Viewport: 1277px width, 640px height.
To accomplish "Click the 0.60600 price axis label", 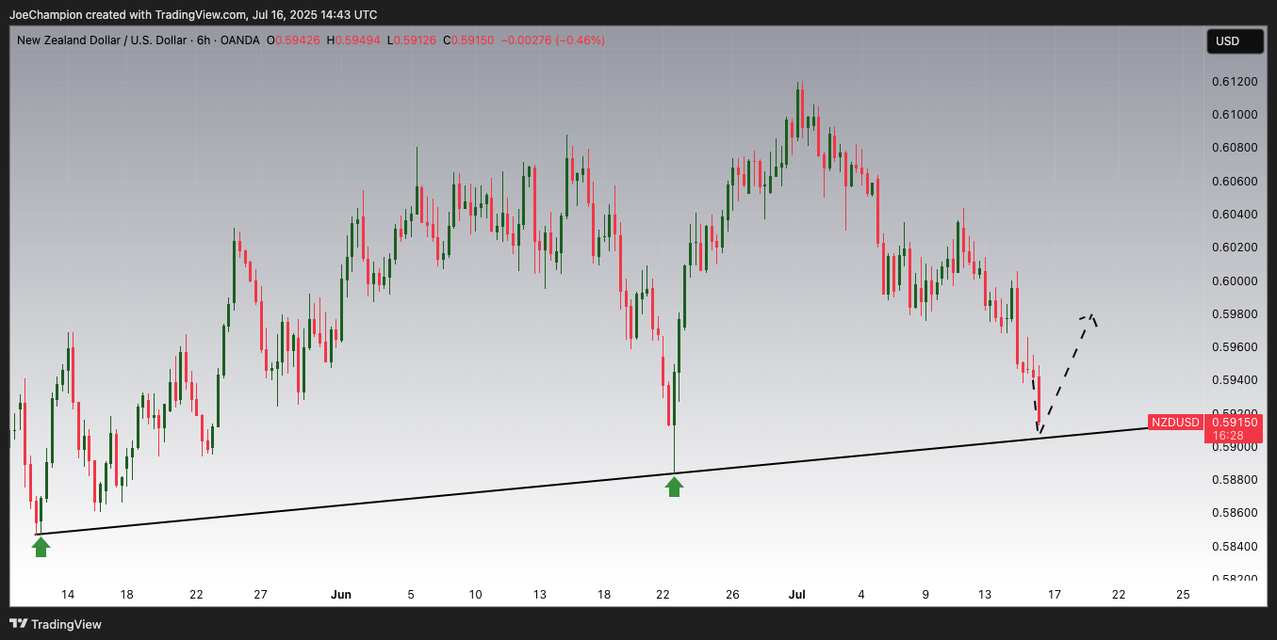I will 1233,181.
